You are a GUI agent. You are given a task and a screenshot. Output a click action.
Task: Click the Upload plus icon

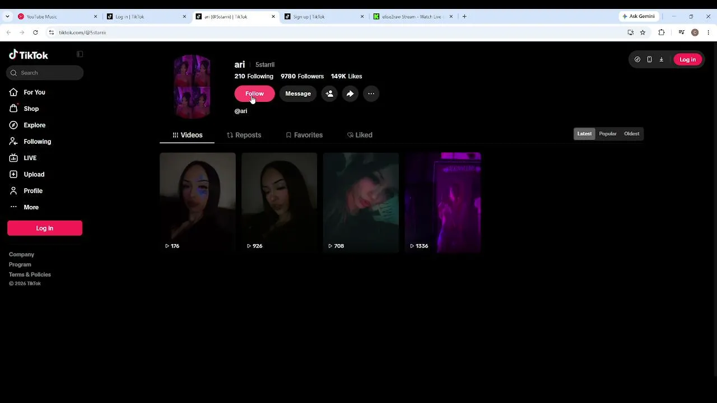(13, 174)
